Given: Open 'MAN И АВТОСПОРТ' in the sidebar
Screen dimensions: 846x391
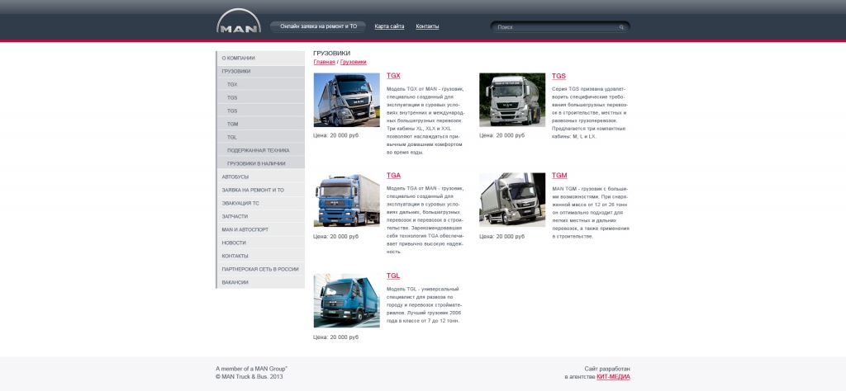Looking at the screenshot, I should 260,229.
